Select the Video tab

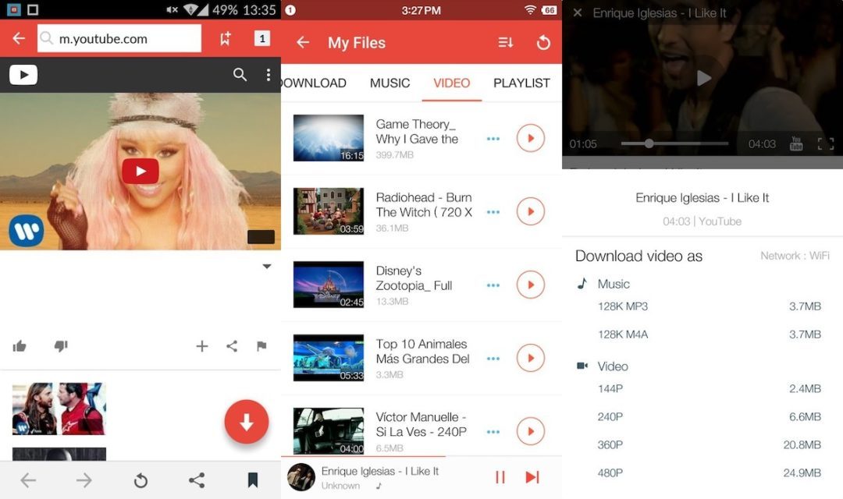coord(452,83)
